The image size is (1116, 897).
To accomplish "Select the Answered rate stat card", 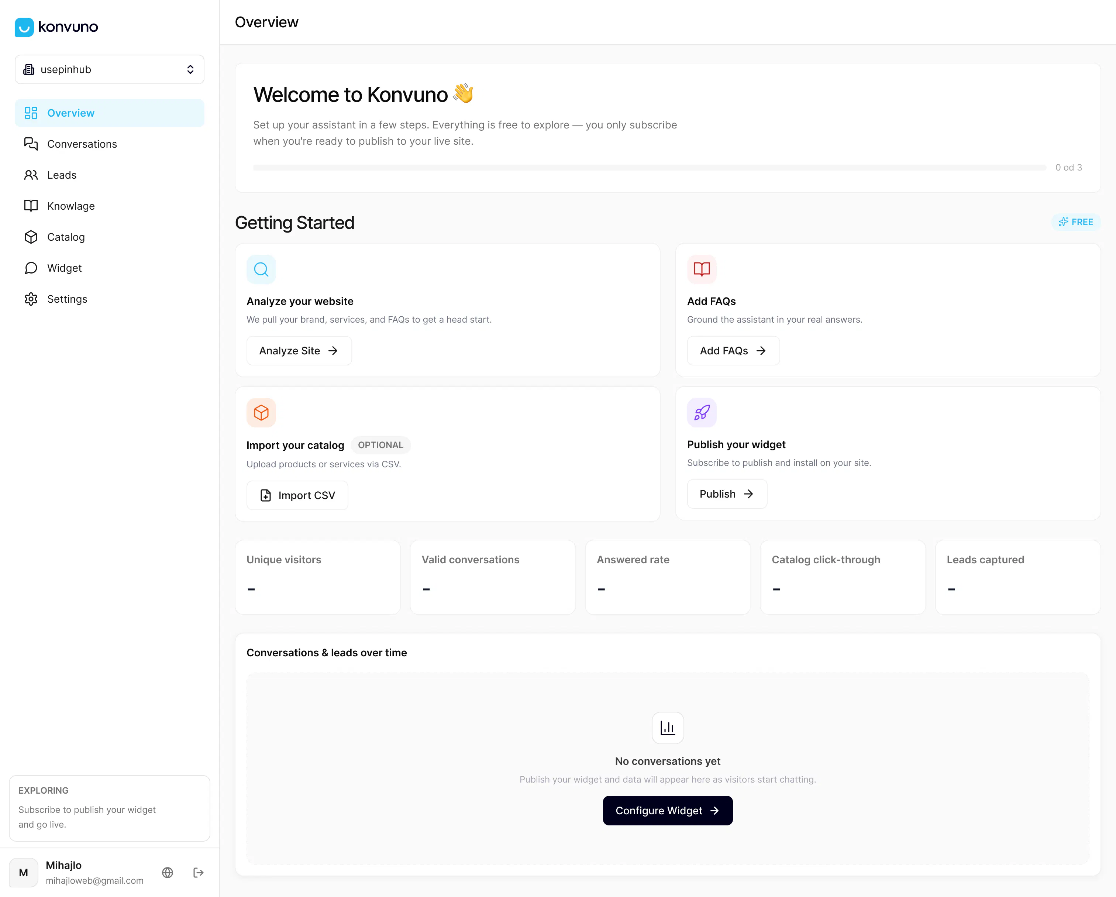I will [x=668, y=577].
